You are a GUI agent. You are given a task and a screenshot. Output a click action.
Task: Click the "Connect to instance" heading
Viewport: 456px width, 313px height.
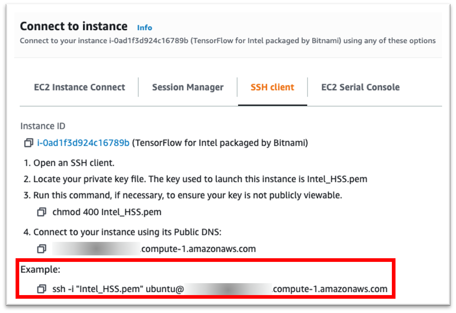pos(74,26)
